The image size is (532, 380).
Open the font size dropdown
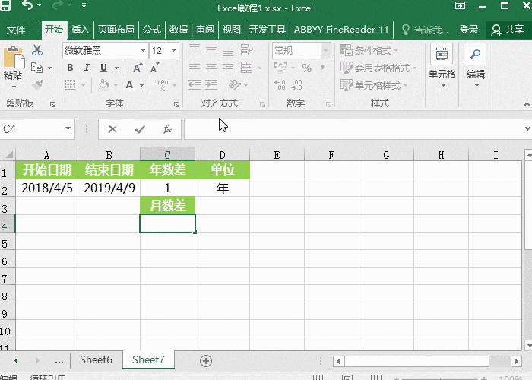pyautogui.click(x=174, y=51)
